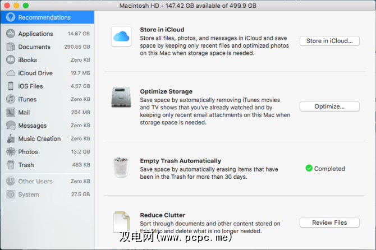Click the green zoom window button
The image size is (376, 250).
26,6
